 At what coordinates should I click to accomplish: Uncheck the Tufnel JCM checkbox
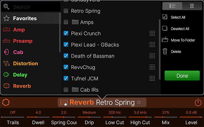point(66,78)
